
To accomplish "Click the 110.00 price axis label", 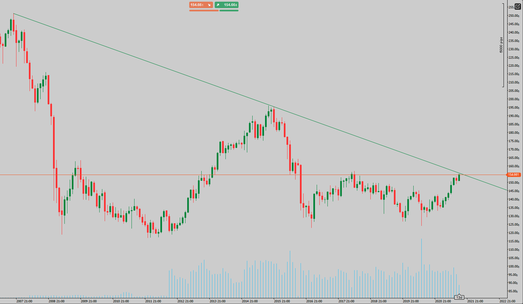I will (514, 250).
